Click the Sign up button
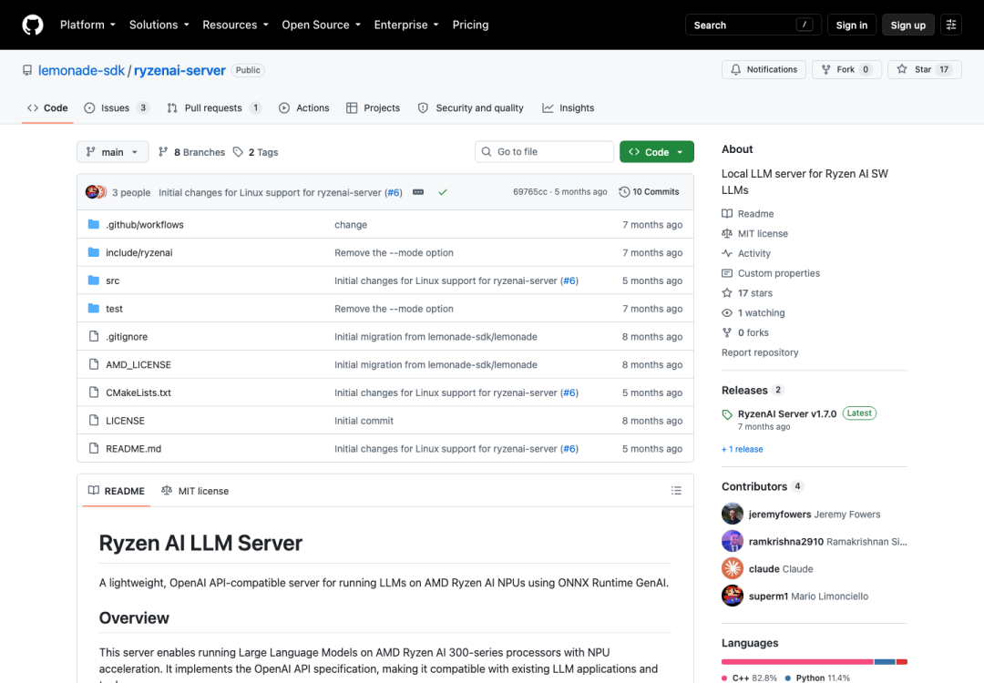 pos(907,25)
